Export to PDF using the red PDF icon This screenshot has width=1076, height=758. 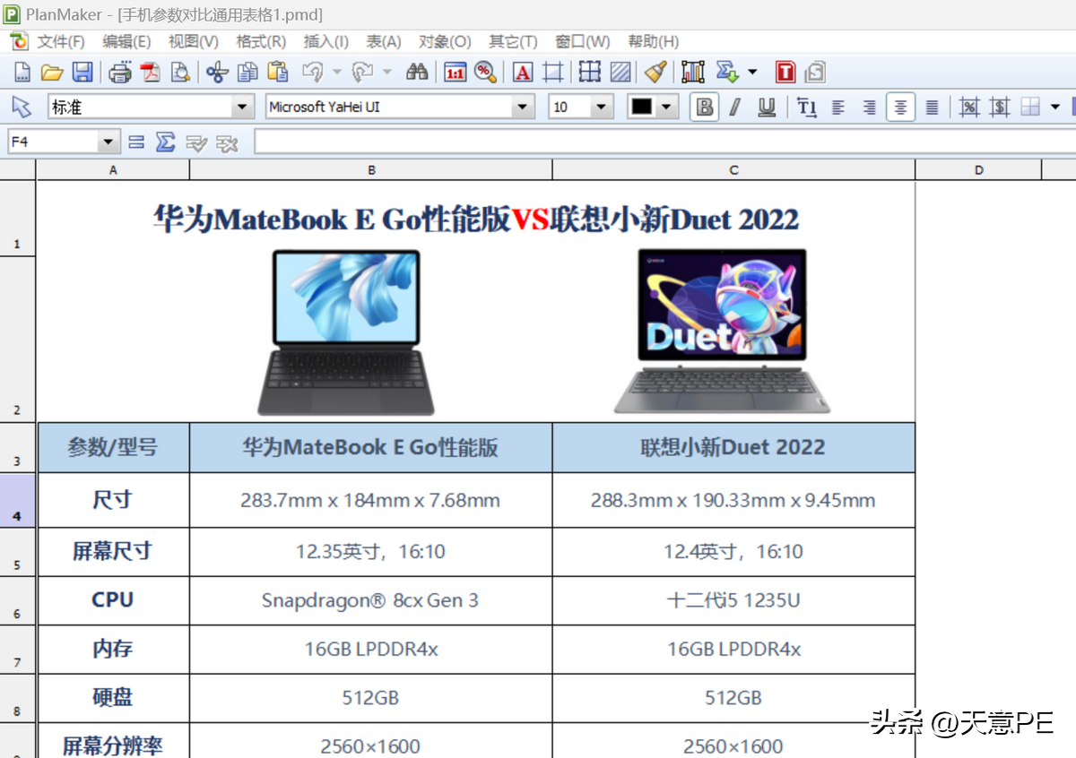(151, 73)
